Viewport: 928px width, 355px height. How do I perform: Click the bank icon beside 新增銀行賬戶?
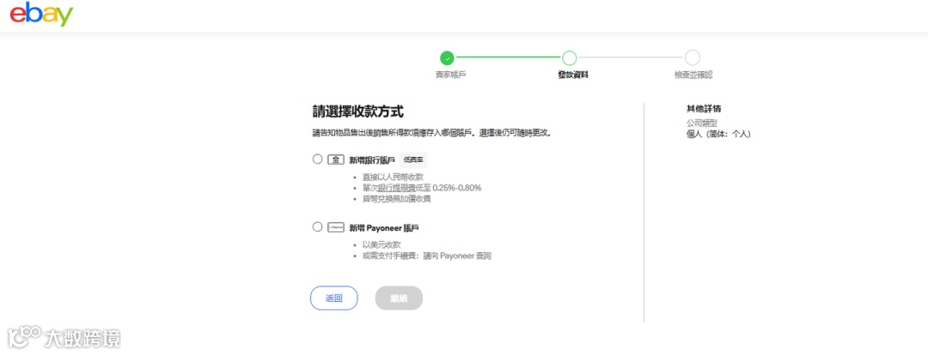[x=336, y=159]
